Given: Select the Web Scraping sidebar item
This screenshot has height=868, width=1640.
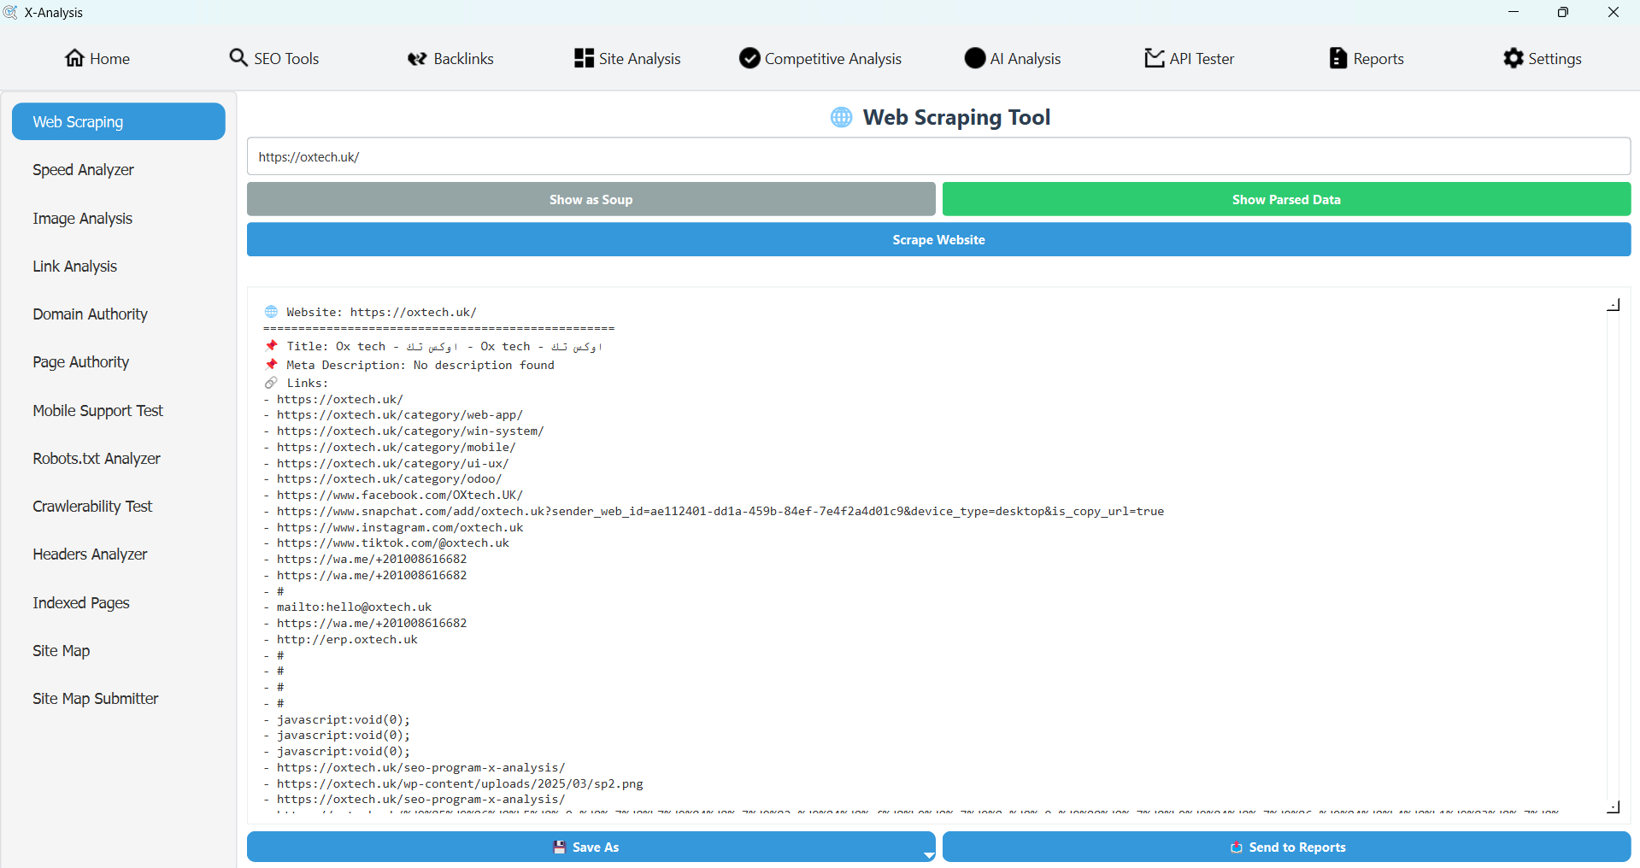Looking at the screenshot, I should 119,121.
